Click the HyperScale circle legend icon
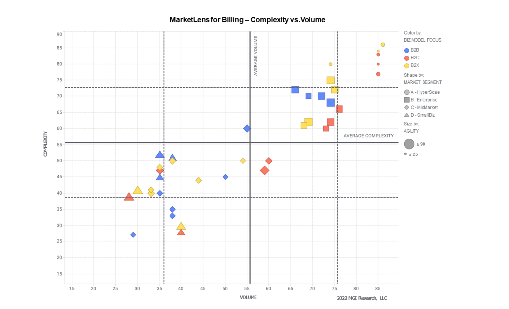This screenshot has height=309, width=509. tap(407, 92)
